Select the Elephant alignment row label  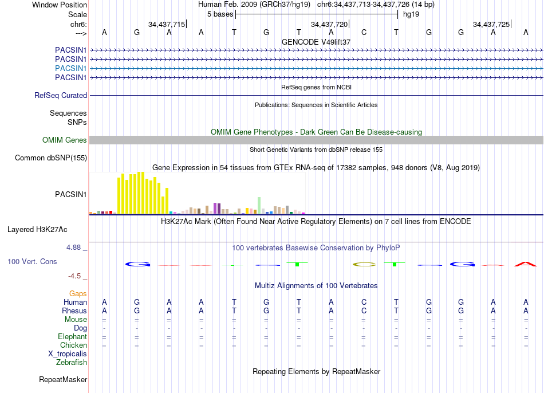[x=72, y=337]
